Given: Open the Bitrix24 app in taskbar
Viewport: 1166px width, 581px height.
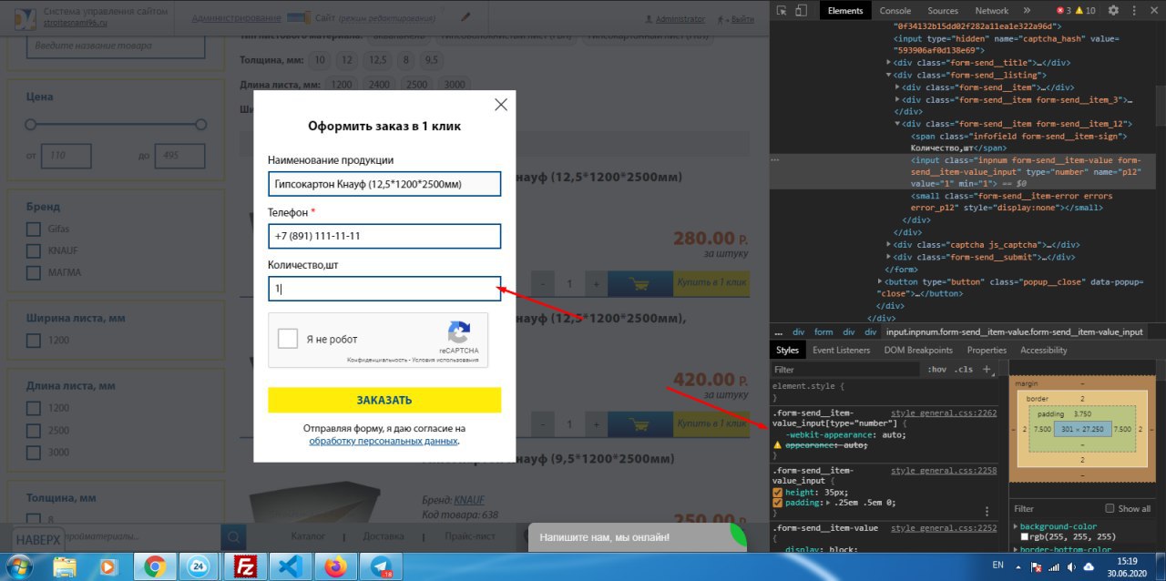Looking at the screenshot, I should tap(199, 566).
